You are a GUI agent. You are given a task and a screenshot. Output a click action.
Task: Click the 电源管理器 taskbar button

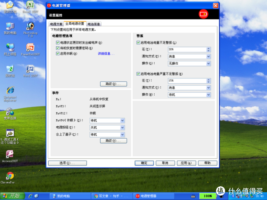pos(154,196)
